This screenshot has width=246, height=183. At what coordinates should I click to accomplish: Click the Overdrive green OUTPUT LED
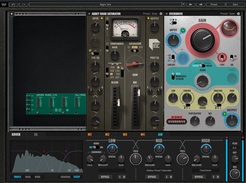(x=224, y=114)
